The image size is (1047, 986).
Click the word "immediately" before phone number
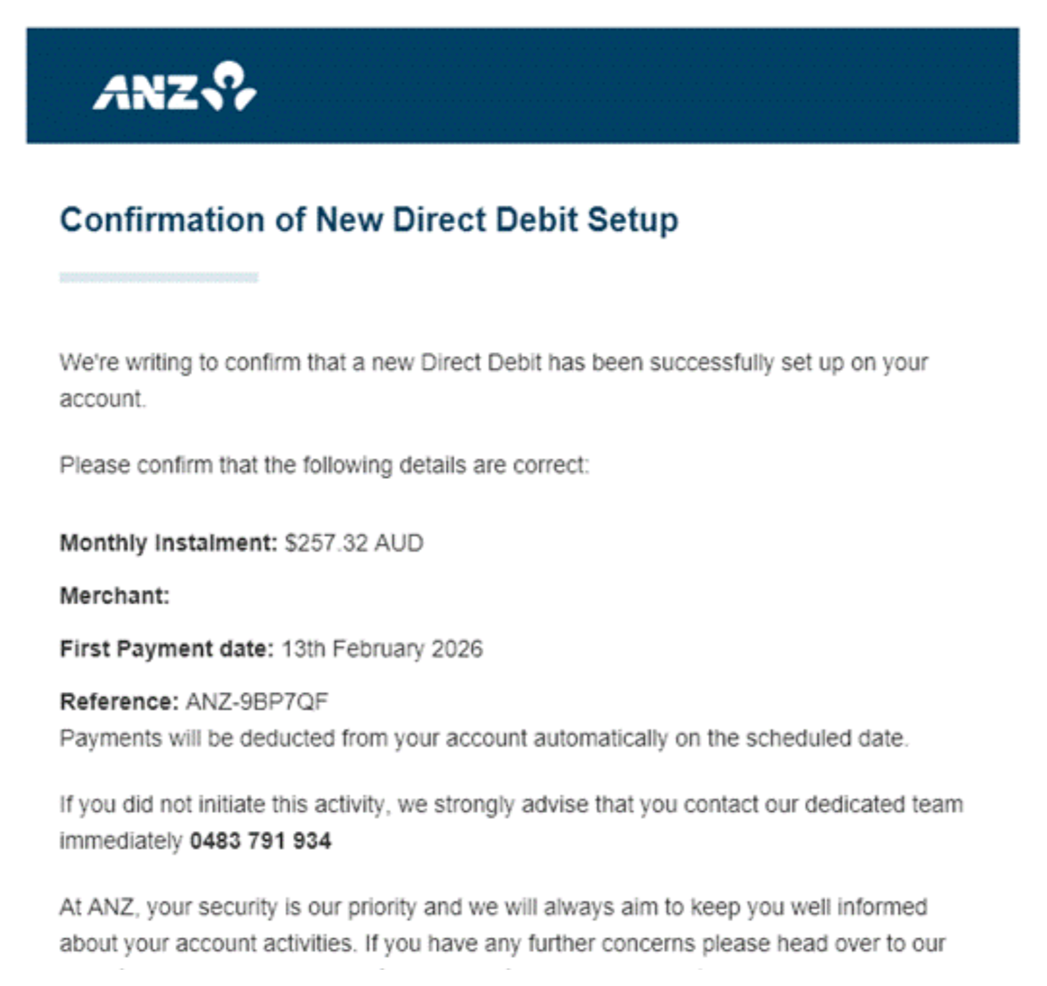(x=120, y=841)
